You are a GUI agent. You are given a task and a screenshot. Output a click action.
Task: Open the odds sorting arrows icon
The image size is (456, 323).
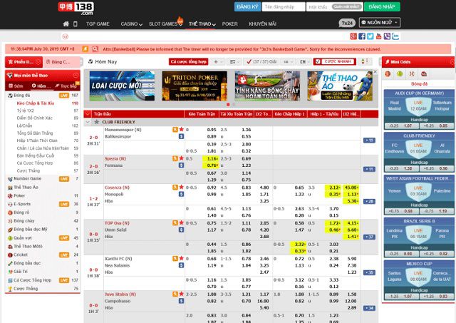click(x=364, y=61)
